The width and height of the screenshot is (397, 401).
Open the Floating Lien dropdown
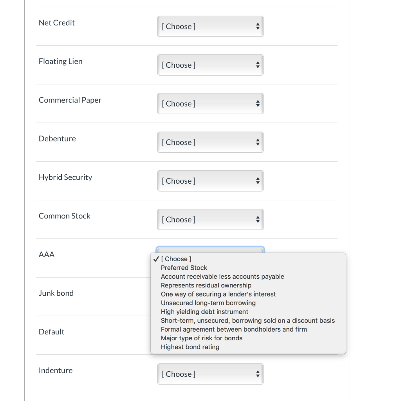tap(210, 65)
